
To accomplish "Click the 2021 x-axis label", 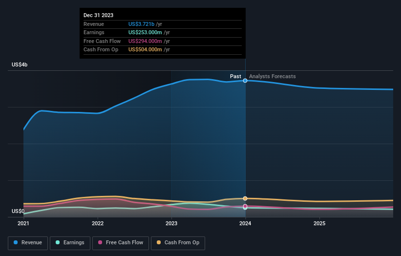I will (23, 223).
